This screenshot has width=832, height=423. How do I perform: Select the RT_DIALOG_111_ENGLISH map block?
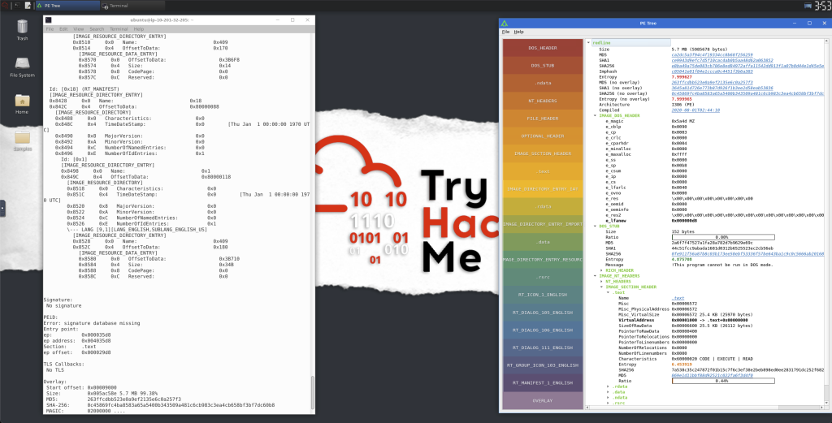click(543, 347)
